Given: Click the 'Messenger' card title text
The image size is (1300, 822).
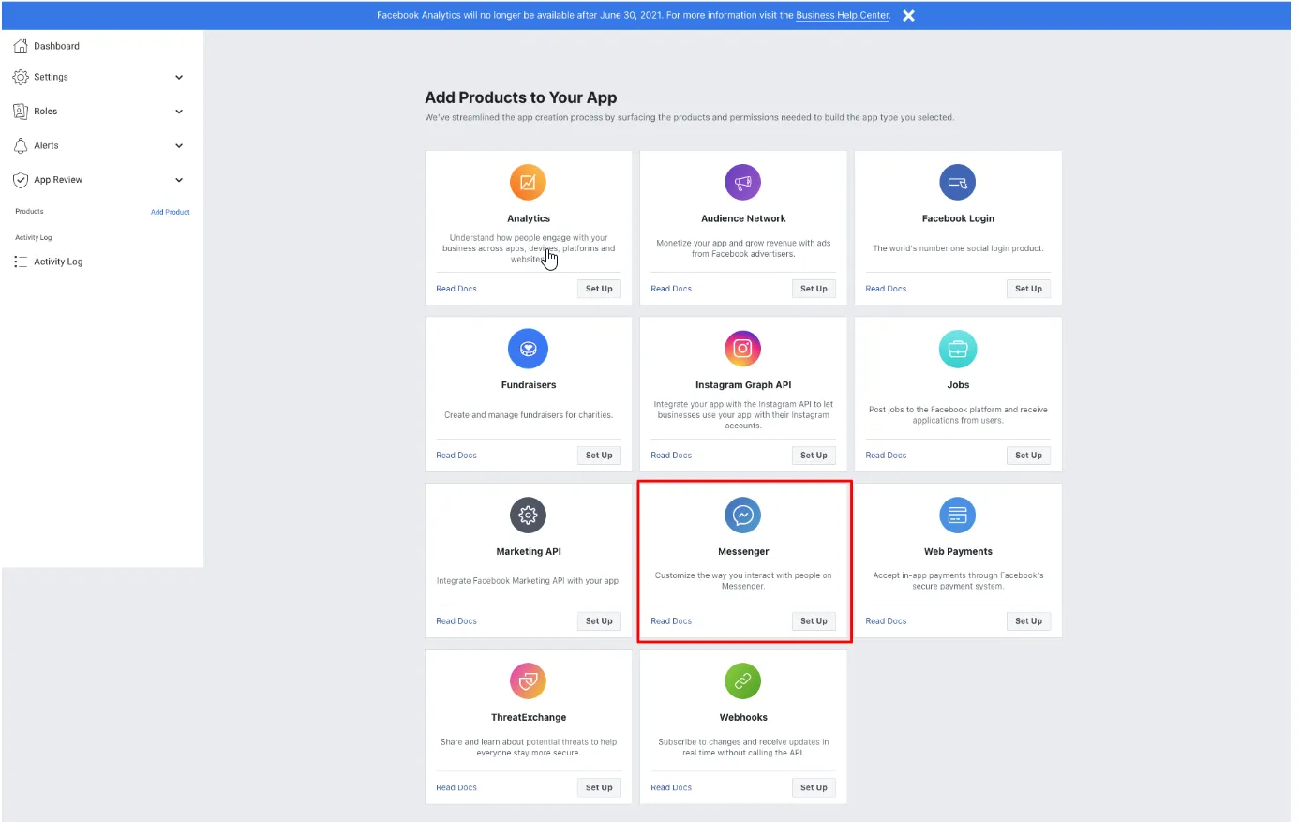Looking at the screenshot, I should pos(743,552).
